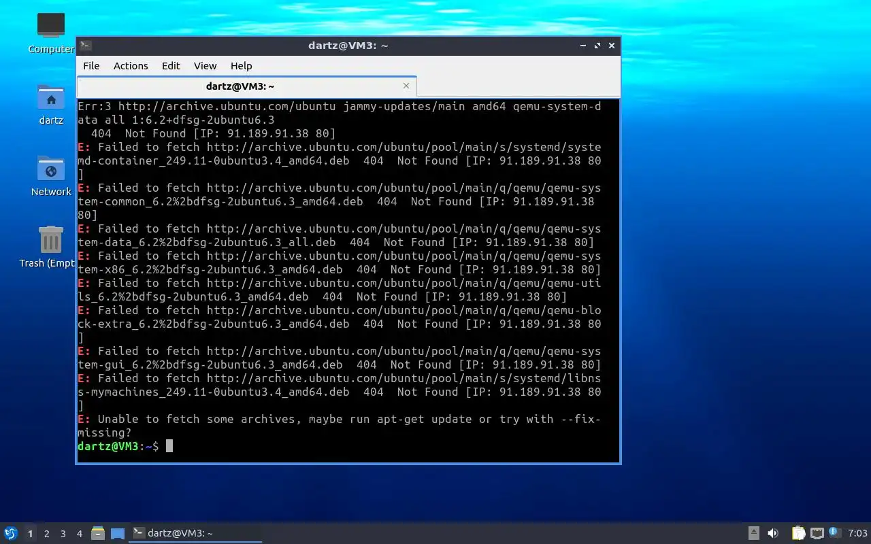The width and height of the screenshot is (871, 544).
Task: Click the 'Unable to fetch some archives' message
Action: [339, 419]
